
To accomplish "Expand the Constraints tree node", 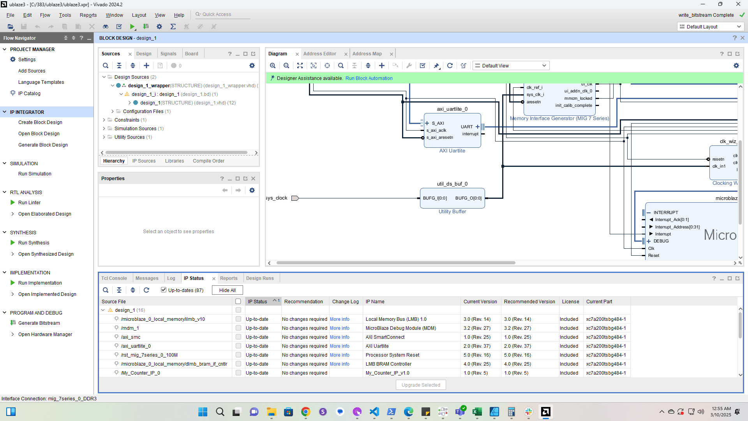I will (x=104, y=120).
